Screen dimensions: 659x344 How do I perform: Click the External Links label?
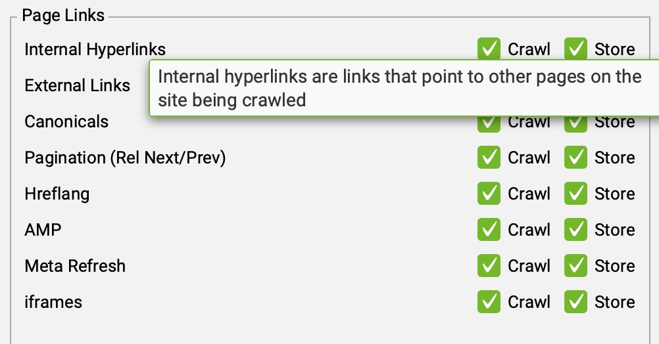(77, 85)
